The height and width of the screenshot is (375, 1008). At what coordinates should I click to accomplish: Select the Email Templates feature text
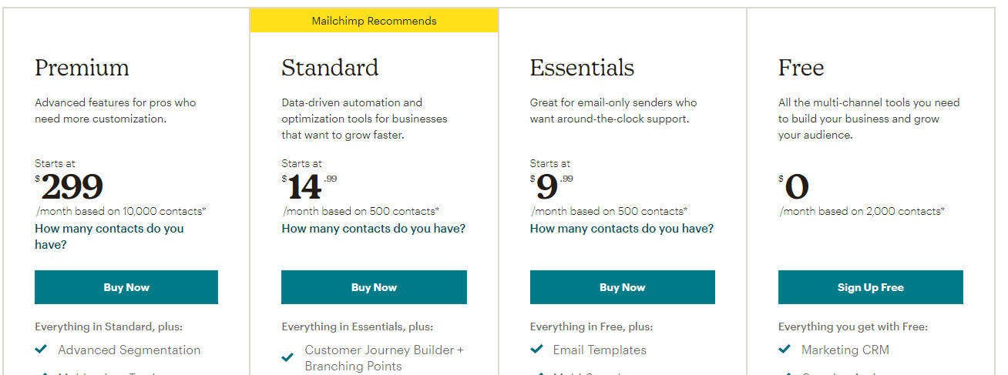[600, 350]
